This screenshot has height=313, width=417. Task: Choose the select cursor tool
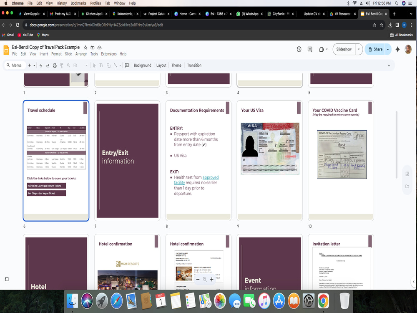click(x=94, y=66)
